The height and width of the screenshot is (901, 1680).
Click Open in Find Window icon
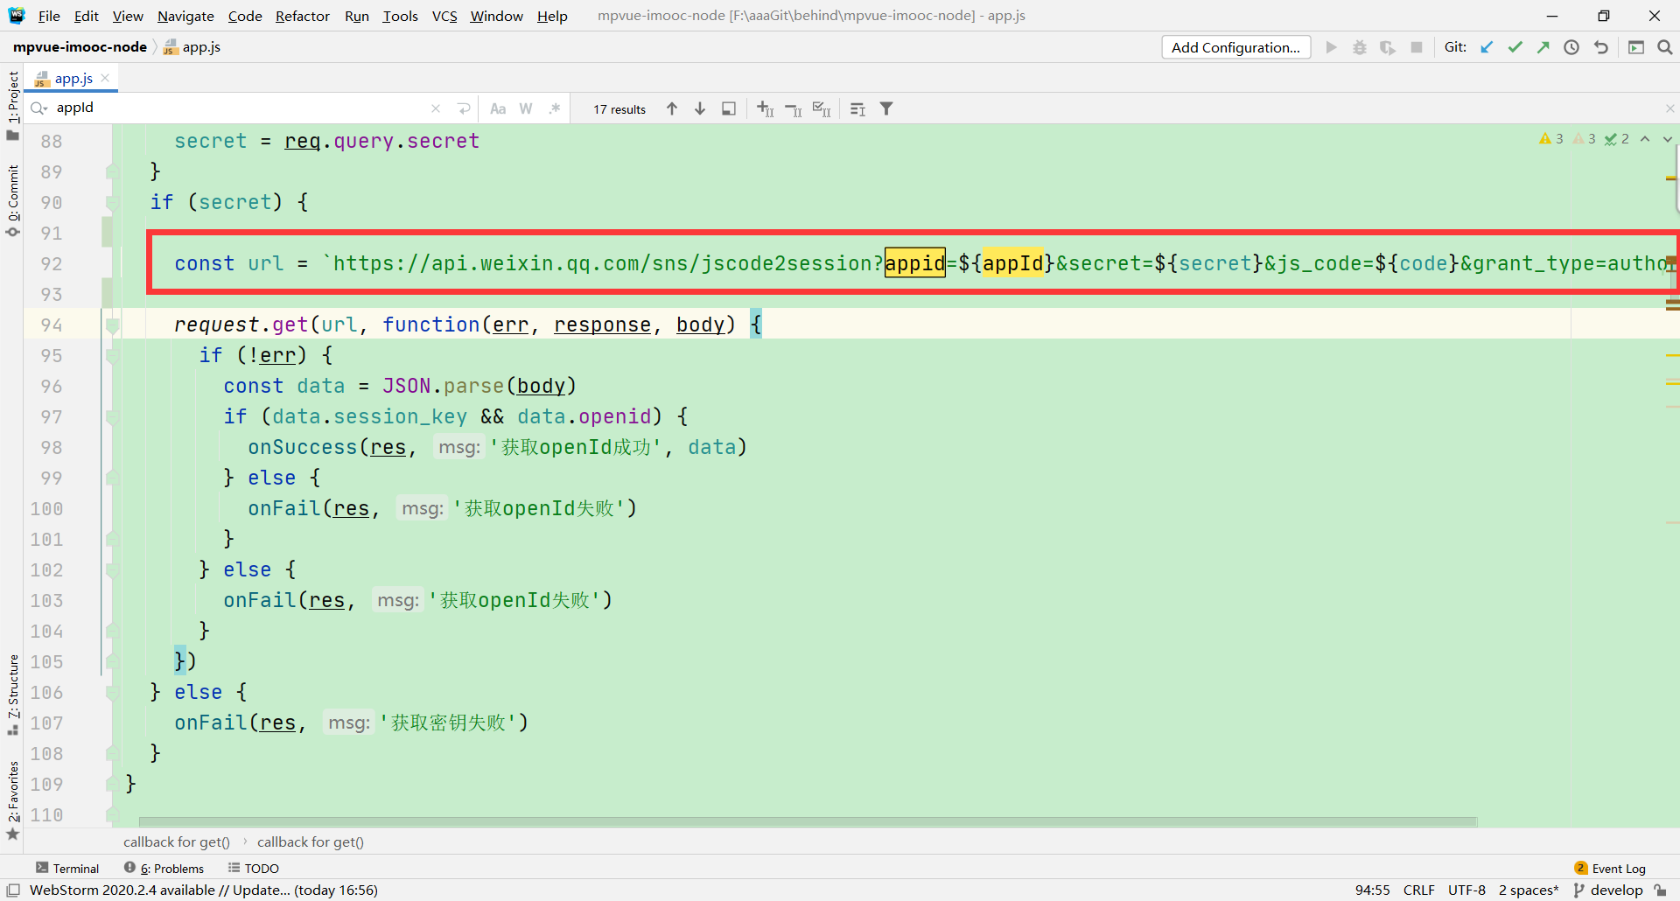coord(729,108)
